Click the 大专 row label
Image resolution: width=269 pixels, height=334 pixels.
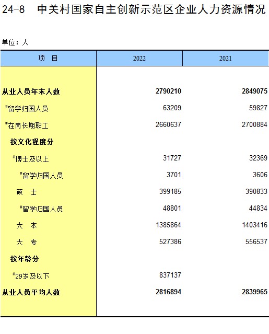tap(27, 242)
